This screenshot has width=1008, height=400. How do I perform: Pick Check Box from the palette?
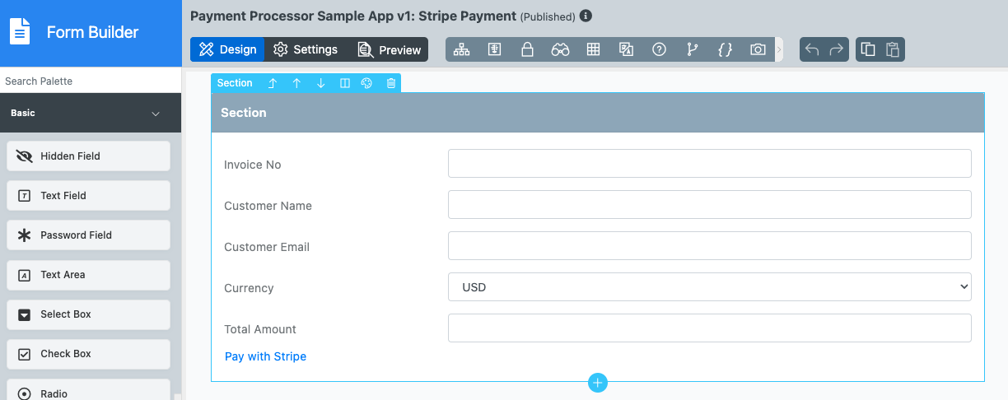point(88,353)
